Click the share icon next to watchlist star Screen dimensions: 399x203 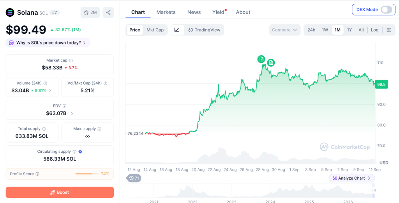108,12
